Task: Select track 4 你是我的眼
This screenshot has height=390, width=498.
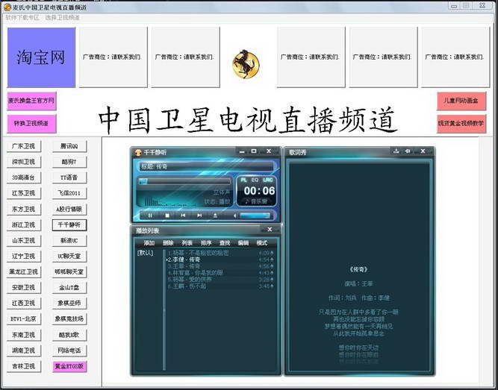Action: (x=220, y=273)
